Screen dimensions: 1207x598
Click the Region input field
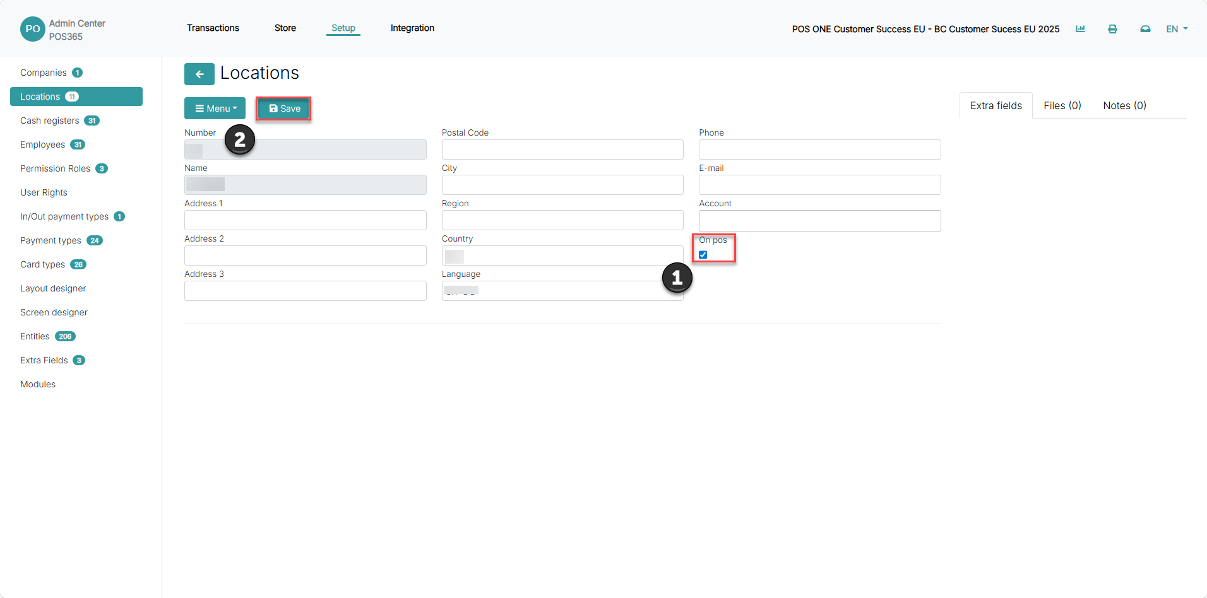click(x=562, y=220)
